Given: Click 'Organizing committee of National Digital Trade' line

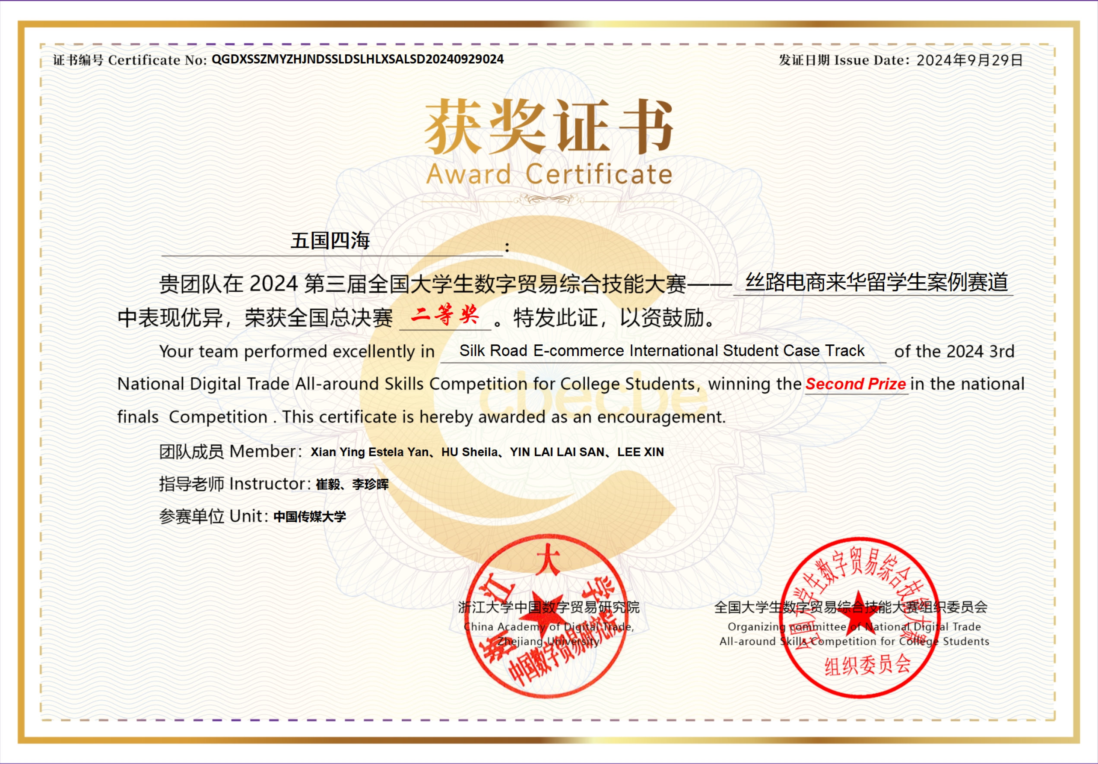Looking at the screenshot, I should coord(854,626).
